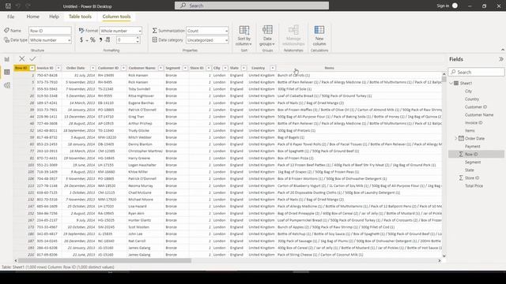Viewport: 506px width, 284px height.
Task: Select the Customer Name field
Action: (x=479, y=114)
